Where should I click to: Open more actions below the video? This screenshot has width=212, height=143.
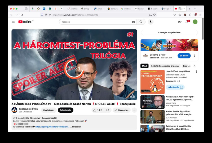pyautogui.click(x=134, y=110)
